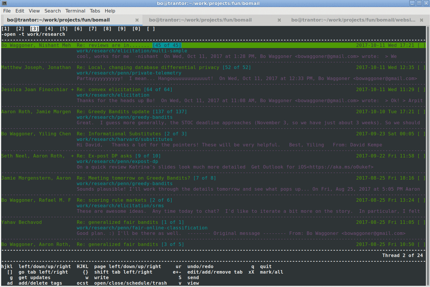The image size is (430, 287).
Task: Minimize the terminal window
Action: point(412,3)
